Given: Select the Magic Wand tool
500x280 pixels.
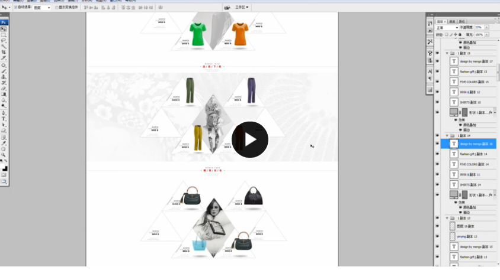Looking at the screenshot, I should pyautogui.click(x=4, y=47).
